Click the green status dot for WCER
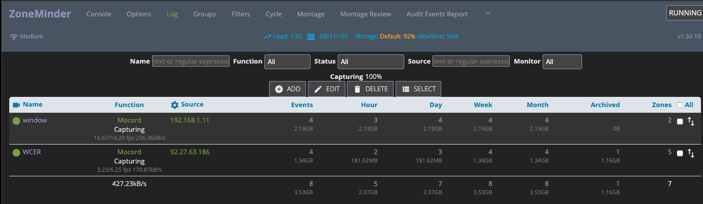 16,153
